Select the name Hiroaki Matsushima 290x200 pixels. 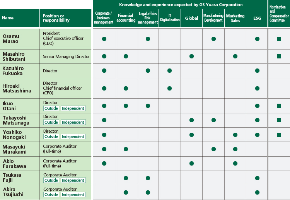click(x=17, y=88)
